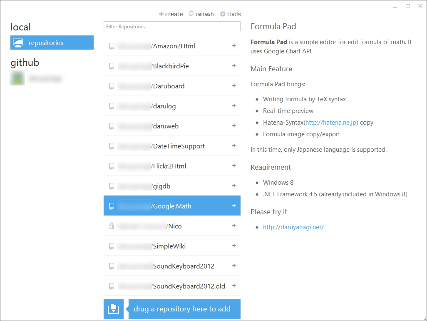
Task: Select the repositories monitor icon in sidebar
Action: pos(17,42)
